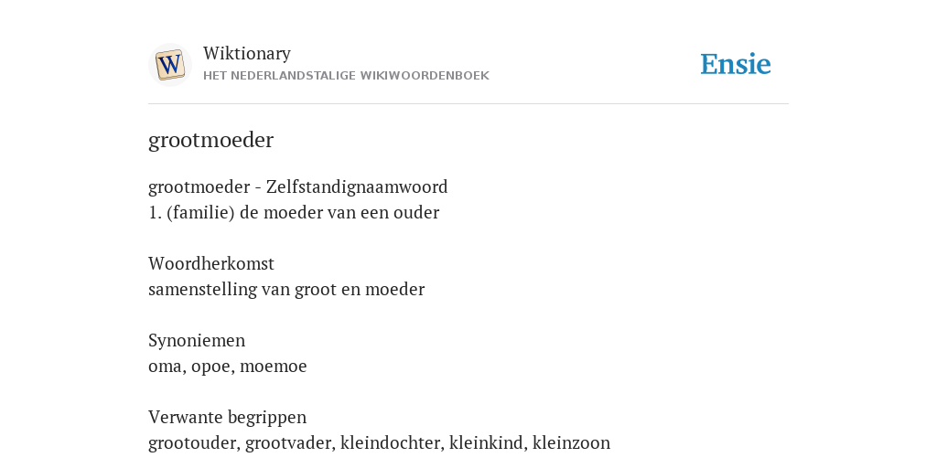The height and width of the screenshot is (468, 937).
Task: Click the Wiktionary W tile logo icon
Action: tap(170, 65)
